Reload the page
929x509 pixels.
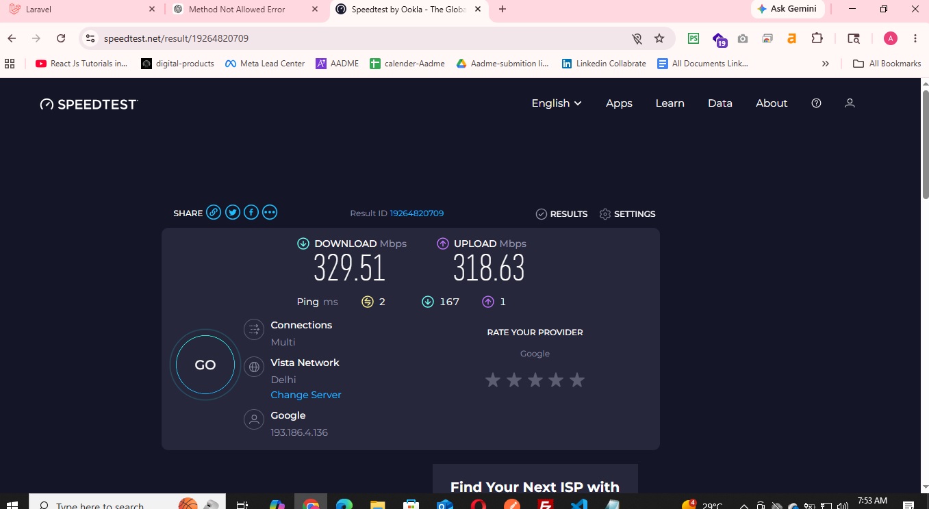pos(61,38)
